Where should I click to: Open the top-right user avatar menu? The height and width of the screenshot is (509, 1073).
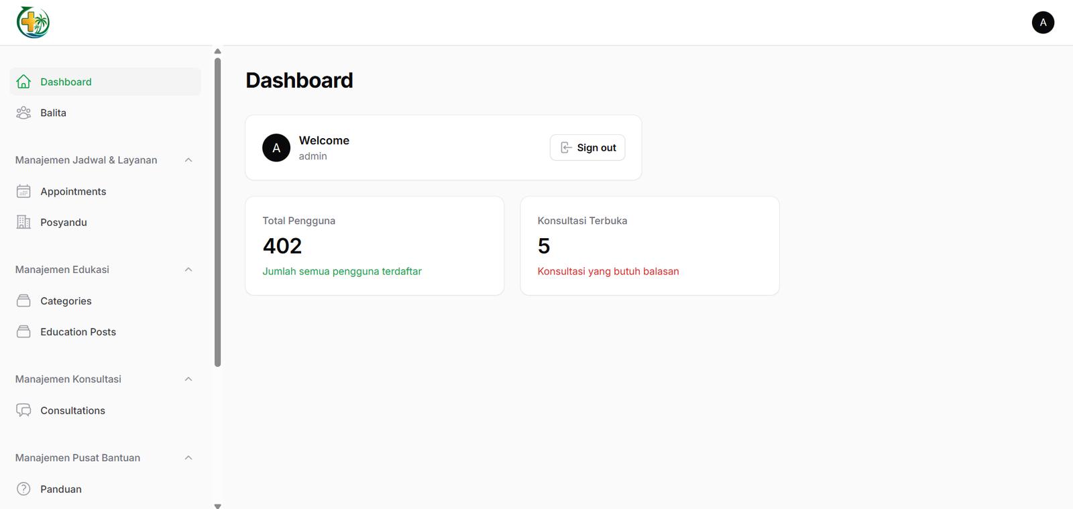point(1043,23)
